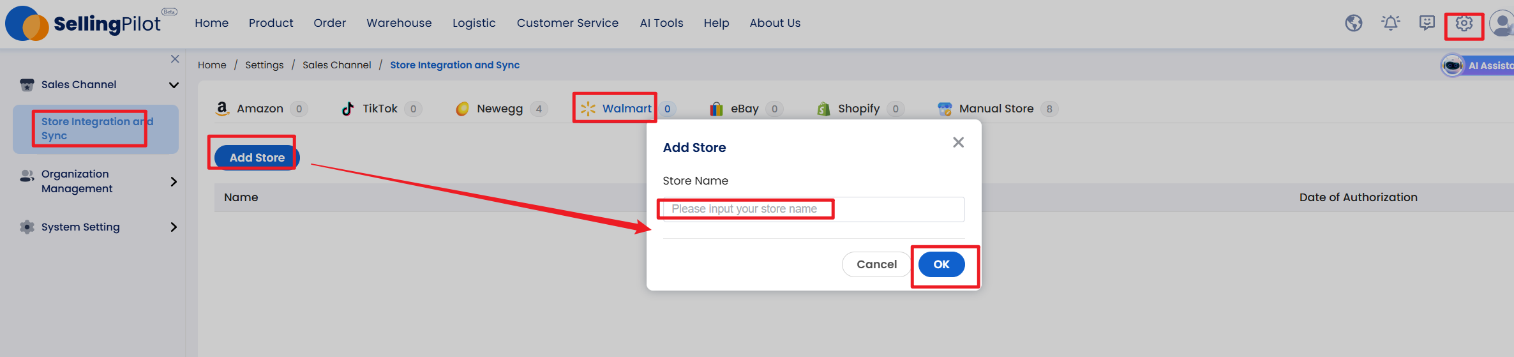This screenshot has height=357, width=1514.
Task: Close the Add Store dialog
Action: point(958,142)
